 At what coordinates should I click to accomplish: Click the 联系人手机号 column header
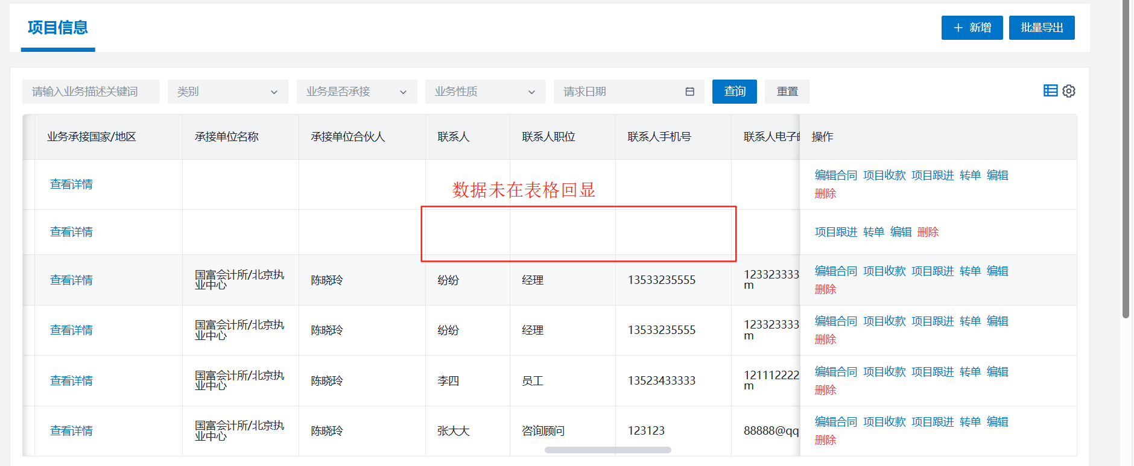point(659,137)
